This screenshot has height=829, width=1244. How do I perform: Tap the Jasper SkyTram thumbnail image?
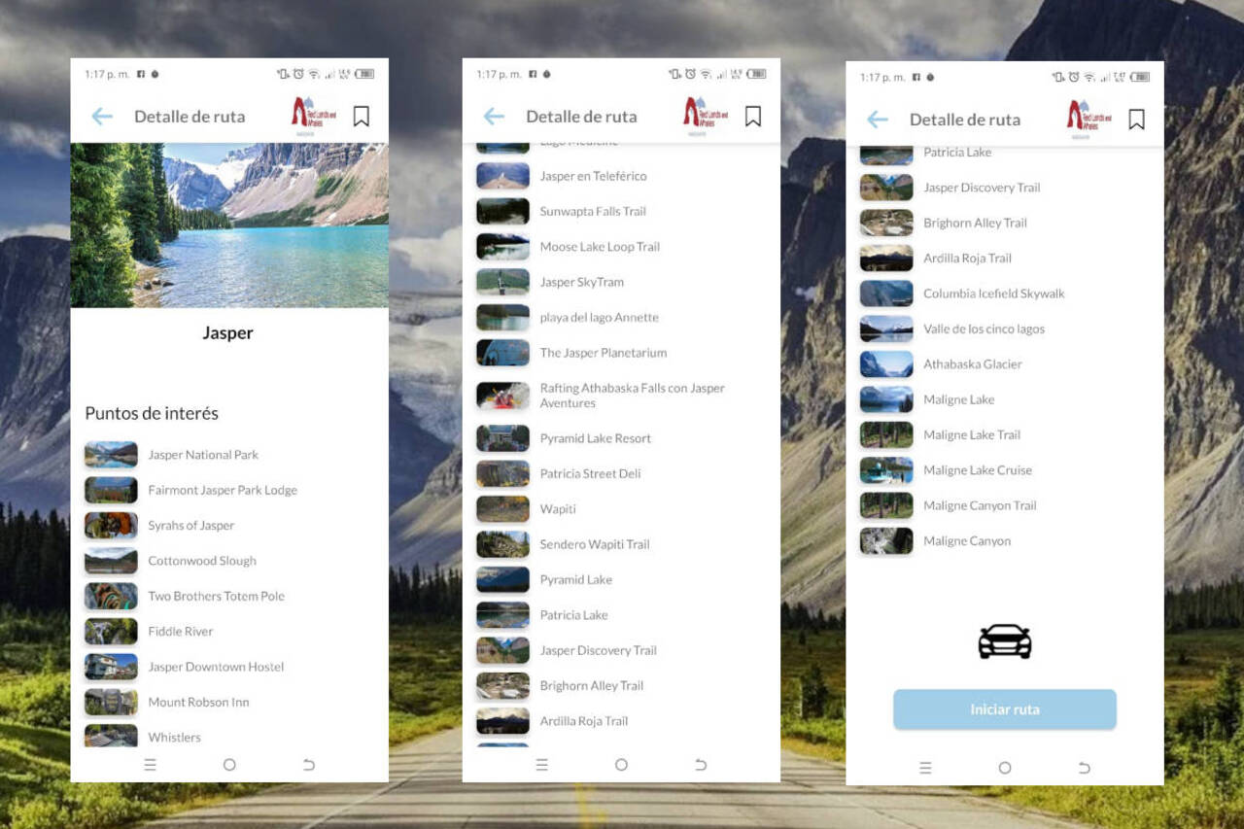coord(502,282)
